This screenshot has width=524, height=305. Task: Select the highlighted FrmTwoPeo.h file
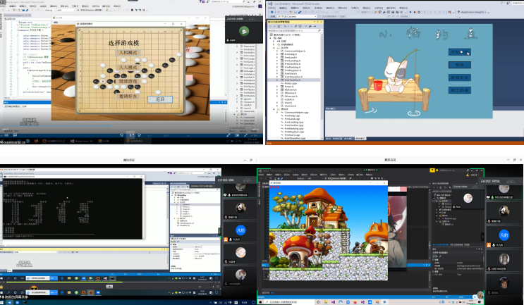click(x=293, y=80)
